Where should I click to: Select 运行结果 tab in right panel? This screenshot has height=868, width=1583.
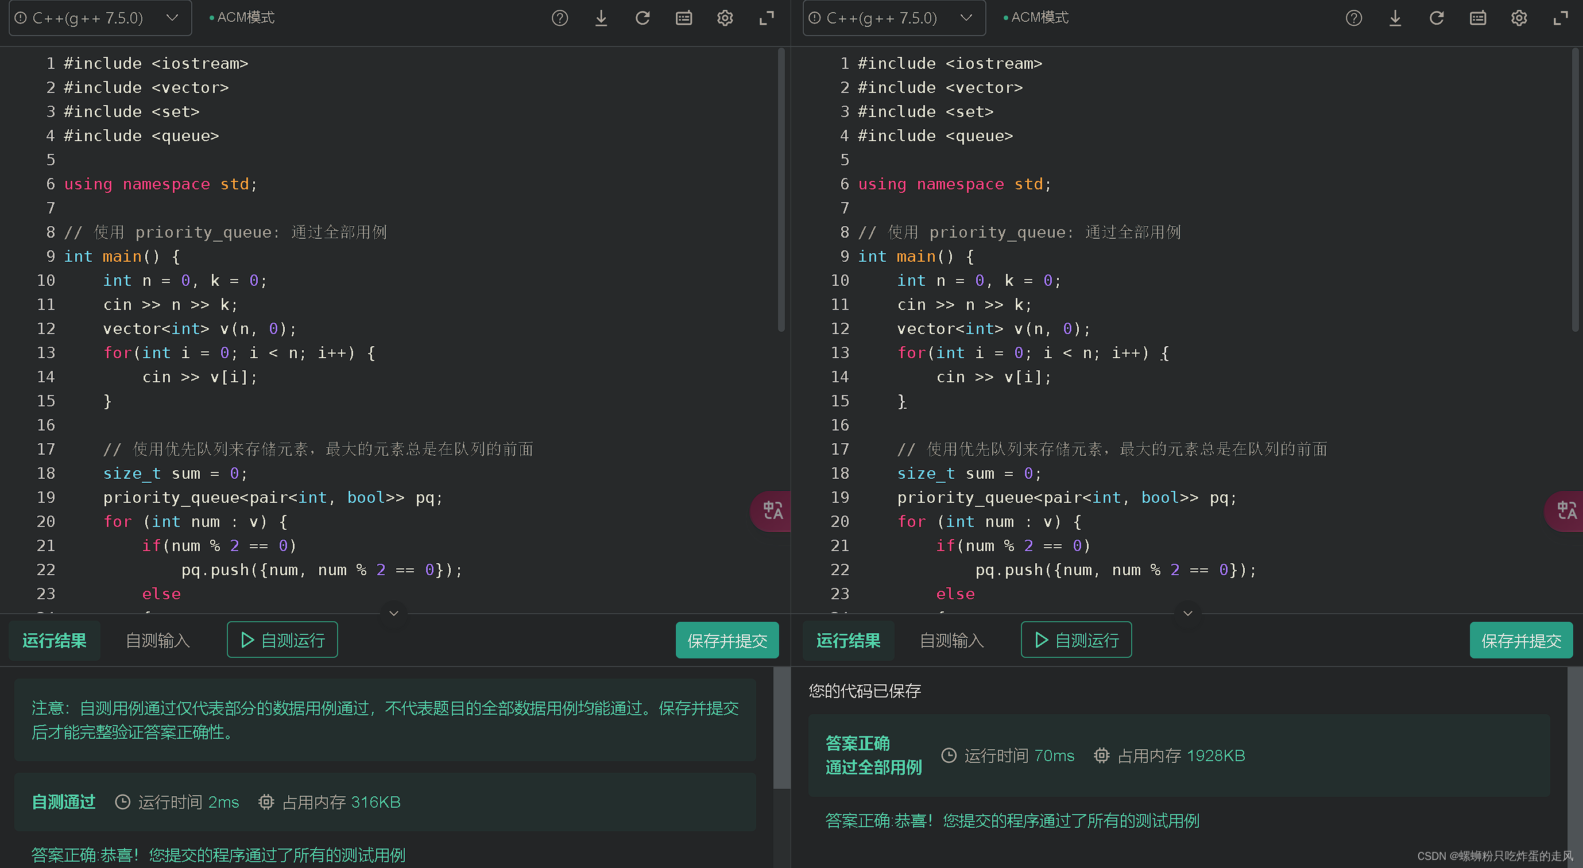click(x=848, y=640)
